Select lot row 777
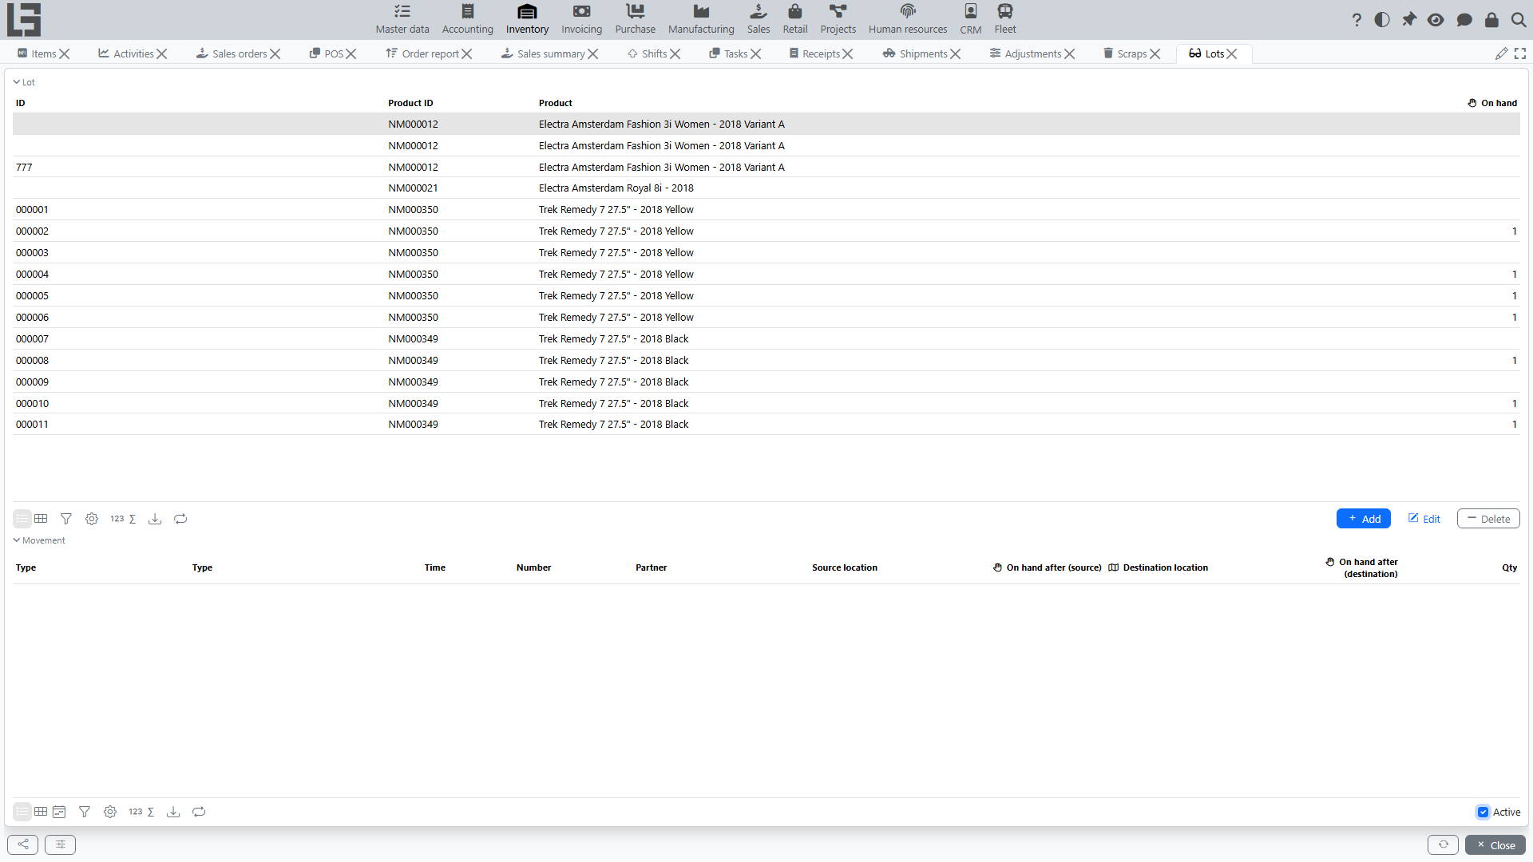1533x862 pixels. click(766, 167)
